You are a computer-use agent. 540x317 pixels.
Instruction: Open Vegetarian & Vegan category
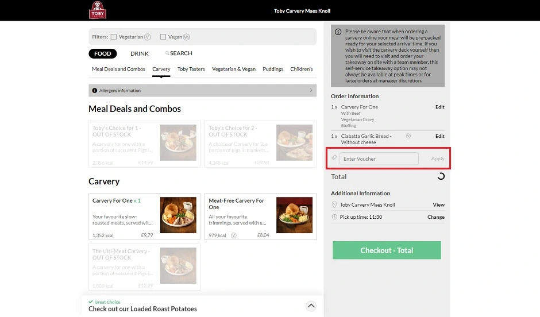pos(234,69)
